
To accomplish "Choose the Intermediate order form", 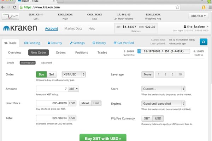I will (x=28, y=63).
